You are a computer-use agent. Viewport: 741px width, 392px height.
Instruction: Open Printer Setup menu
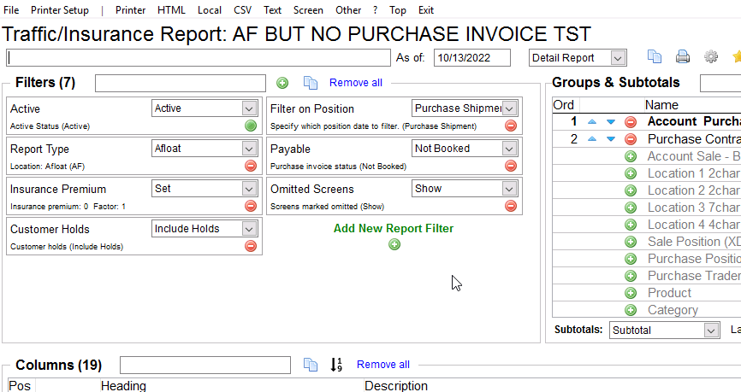pyautogui.click(x=60, y=10)
